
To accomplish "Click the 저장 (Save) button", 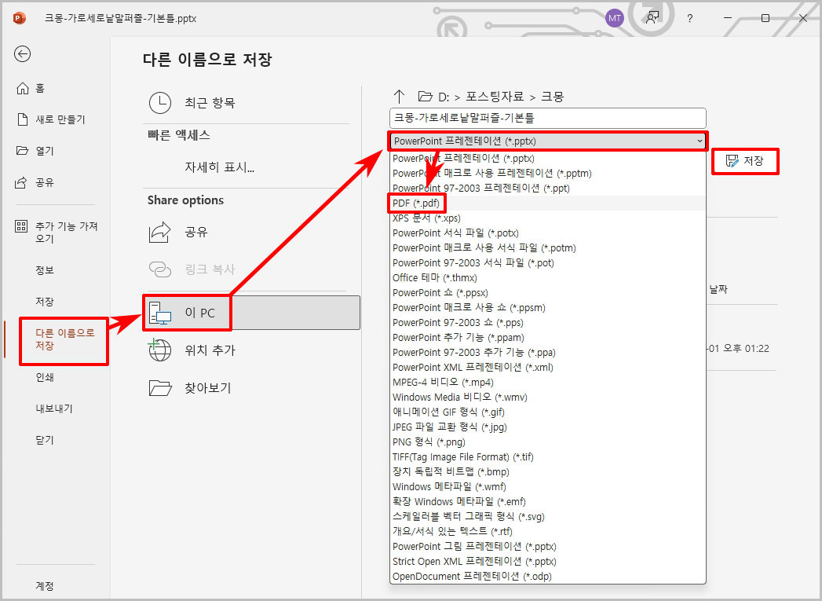I will 744,161.
